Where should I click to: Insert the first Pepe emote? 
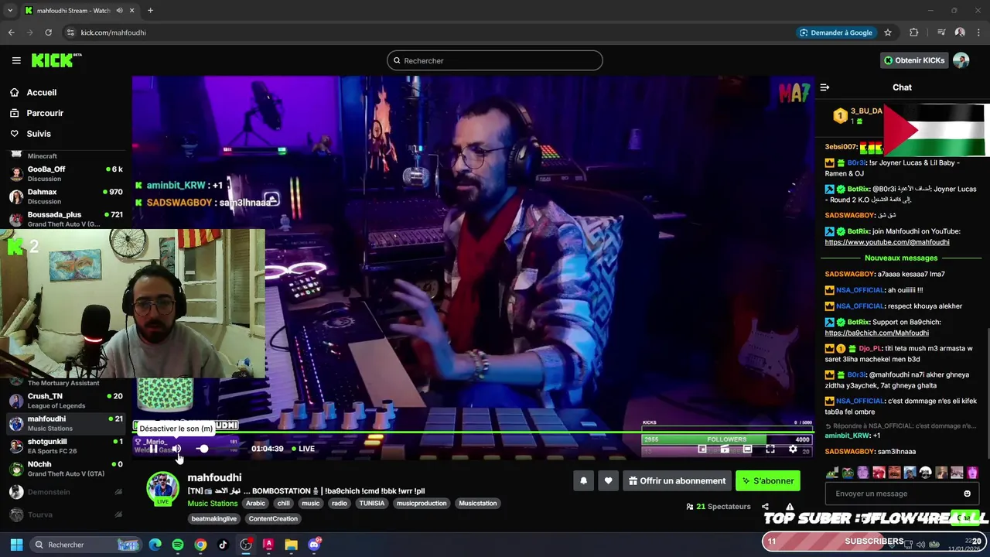[x=832, y=473]
